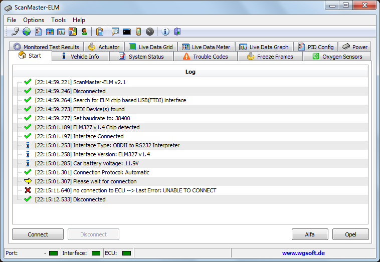This screenshot has height=262, width=380.
Task: Click checkmark icon beside ELM327 Chip detected
Action: click(x=28, y=127)
